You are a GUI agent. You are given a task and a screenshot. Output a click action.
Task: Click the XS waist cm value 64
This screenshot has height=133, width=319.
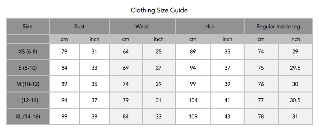click(x=126, y=52)
